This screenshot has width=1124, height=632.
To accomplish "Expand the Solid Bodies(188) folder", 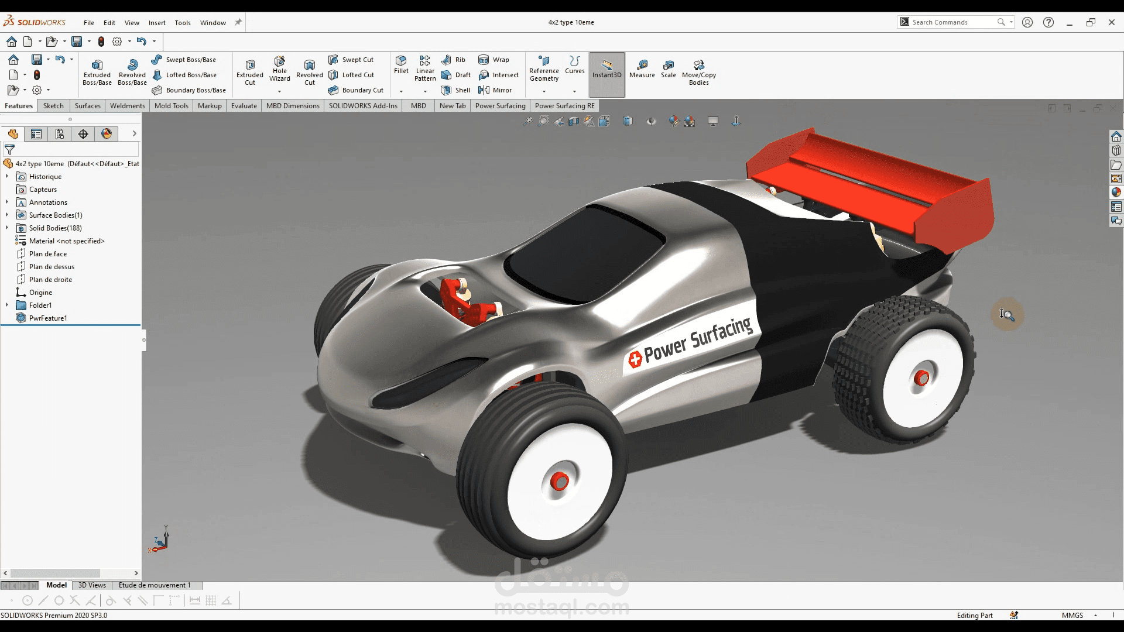I will point(7,228).
